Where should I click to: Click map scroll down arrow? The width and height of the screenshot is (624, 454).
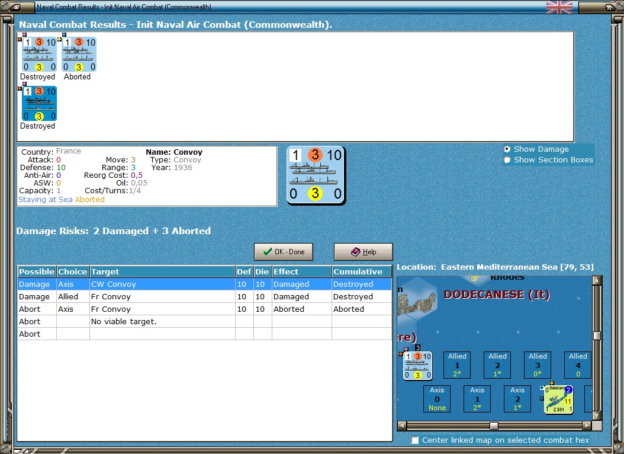pos(597,415)
